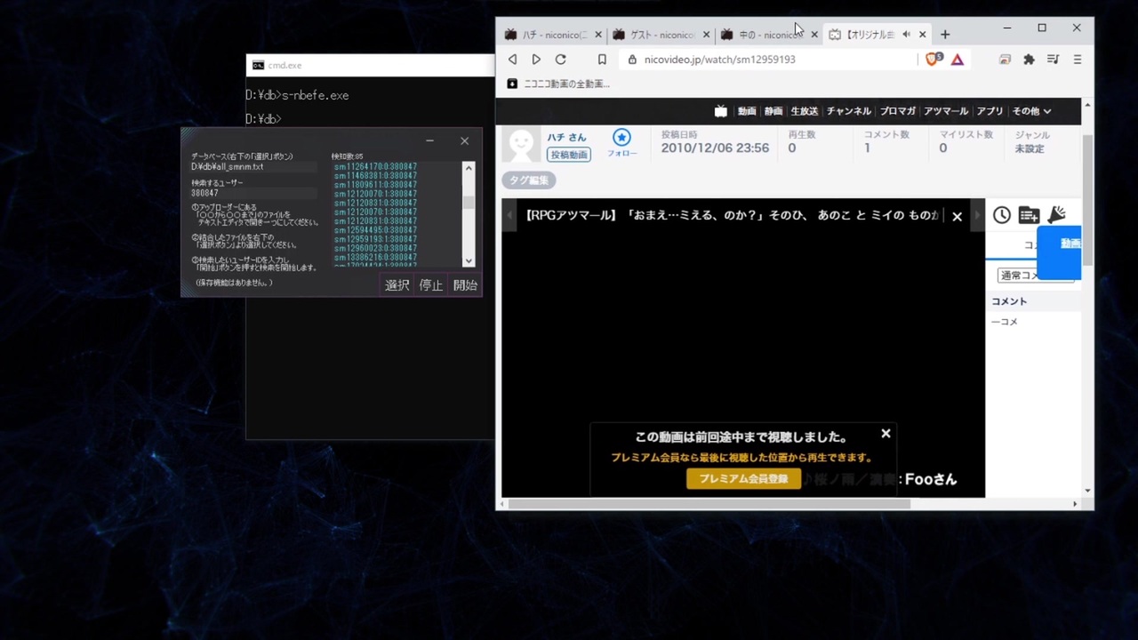Click the address bar URL field
The height and width of the screenshot is (640, 1138).
pos(769,60)
